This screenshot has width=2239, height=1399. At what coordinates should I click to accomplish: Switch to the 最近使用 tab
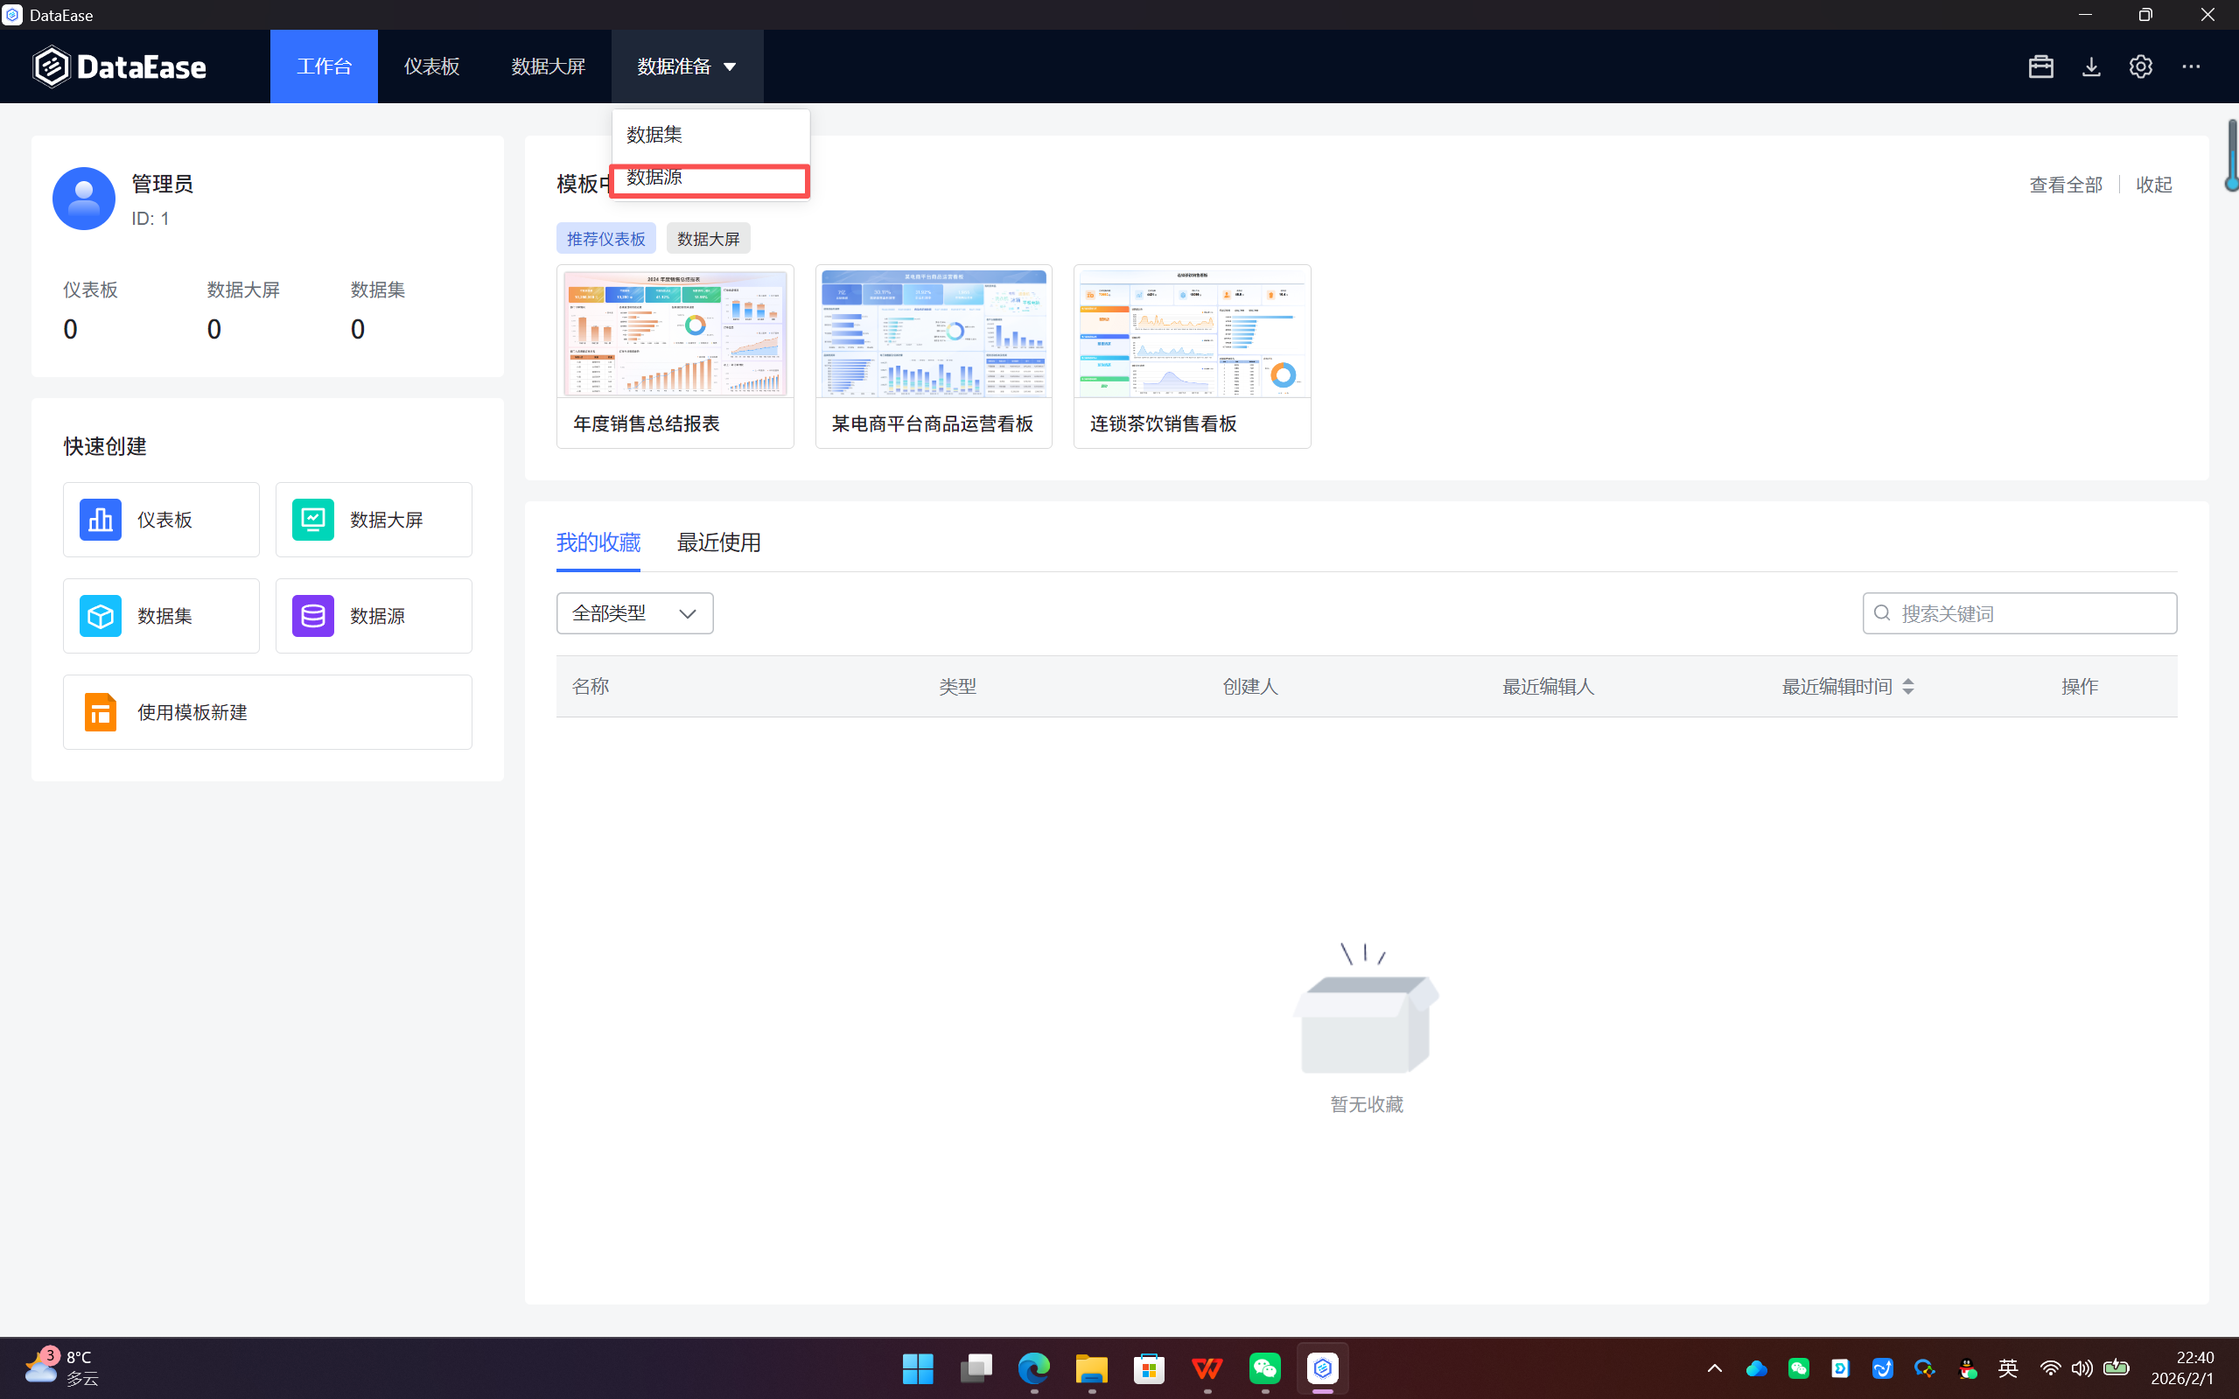pyautogui.click(x=718, y=542)
